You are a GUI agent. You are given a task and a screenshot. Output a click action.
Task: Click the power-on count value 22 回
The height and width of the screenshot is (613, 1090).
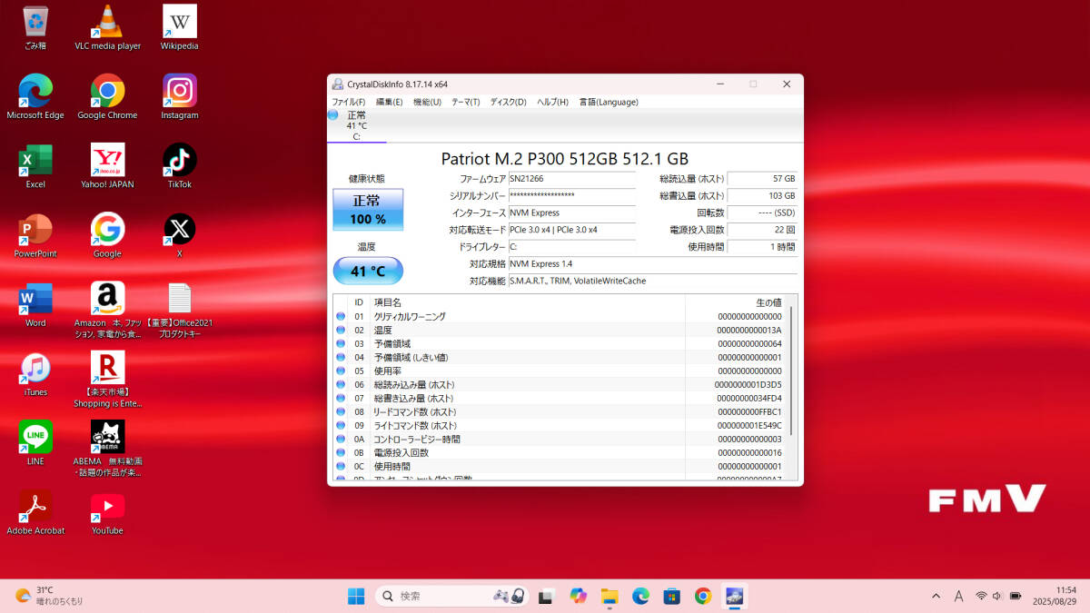click(762, 230)
